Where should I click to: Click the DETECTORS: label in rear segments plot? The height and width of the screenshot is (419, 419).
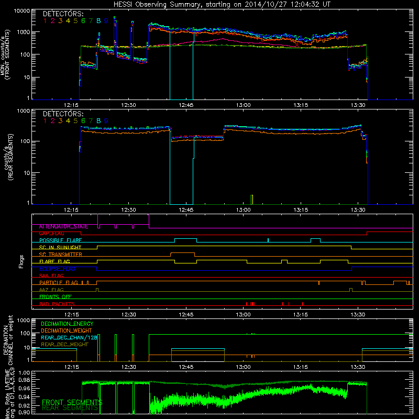[x=63, y=114]
